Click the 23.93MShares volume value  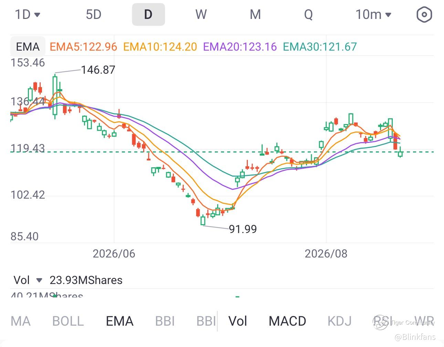pyautogui.click(x=86, y=280)
